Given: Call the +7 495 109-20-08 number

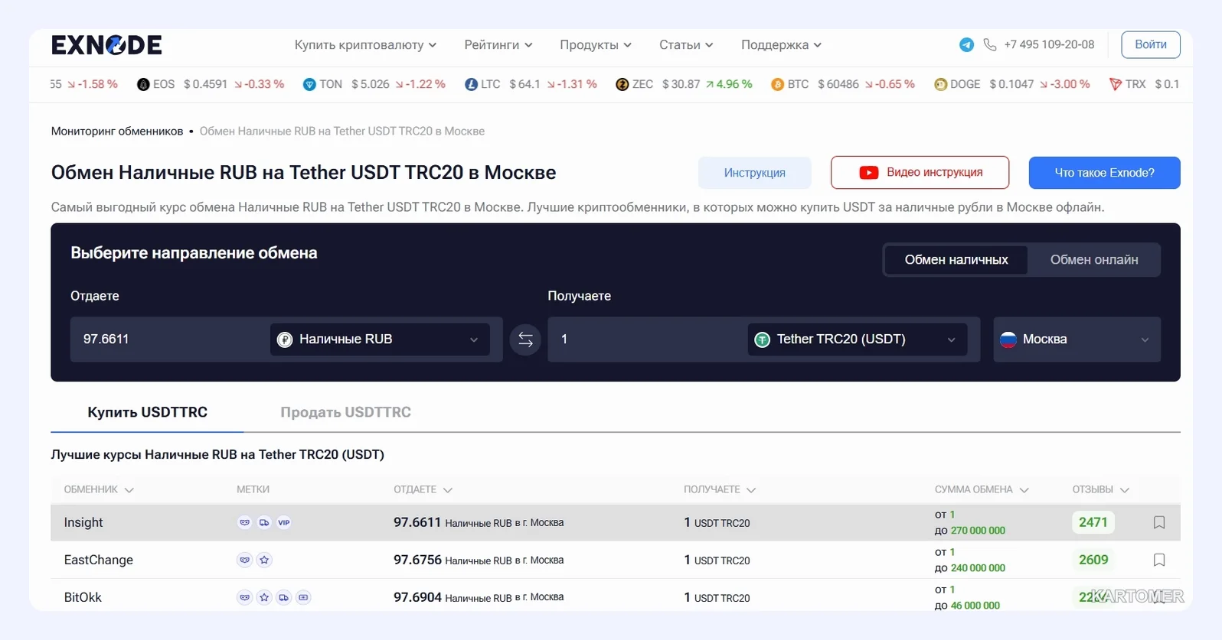Looking at the screenshot, I should click(x=1049, y=45).
